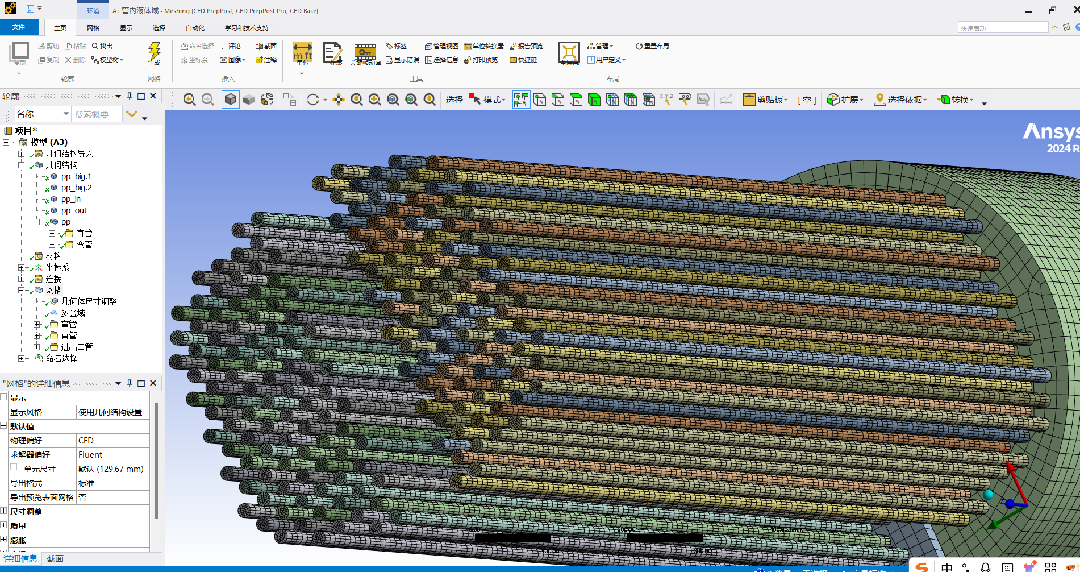1080x572 pixels.
Task: Click the Reset Layout button
Action: tap(652, 46)
